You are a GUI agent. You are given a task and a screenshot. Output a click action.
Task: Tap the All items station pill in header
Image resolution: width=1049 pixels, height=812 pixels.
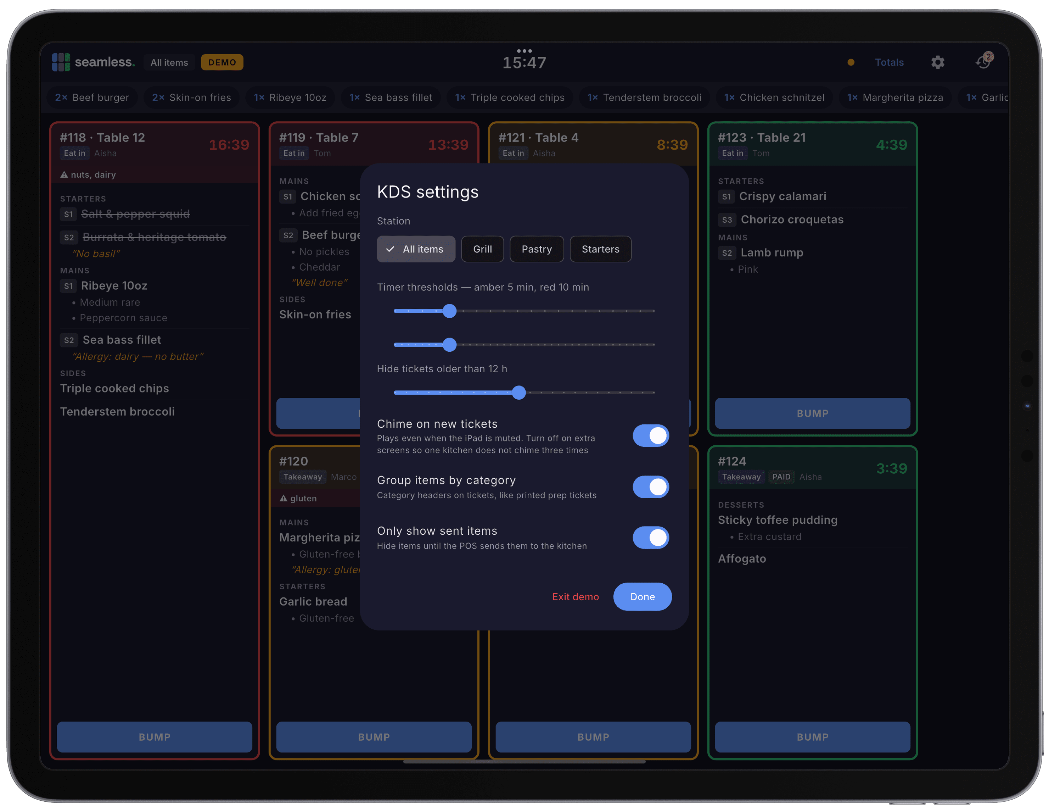(x=169, y=62)
